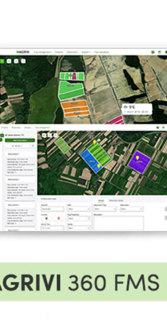Expand the Crop Production dropdown
Viewport: 167px width, 335px height.
coord(79,219)
